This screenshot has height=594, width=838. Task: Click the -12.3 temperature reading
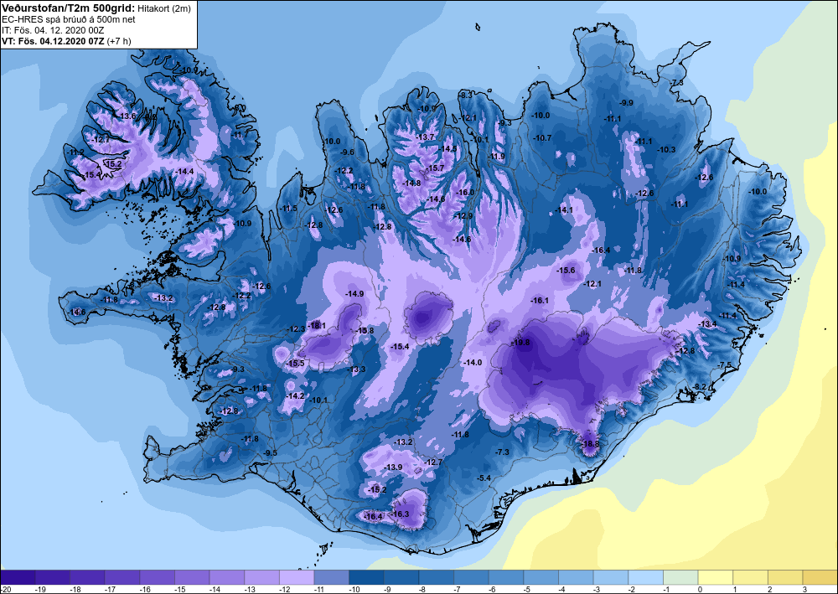297,329
